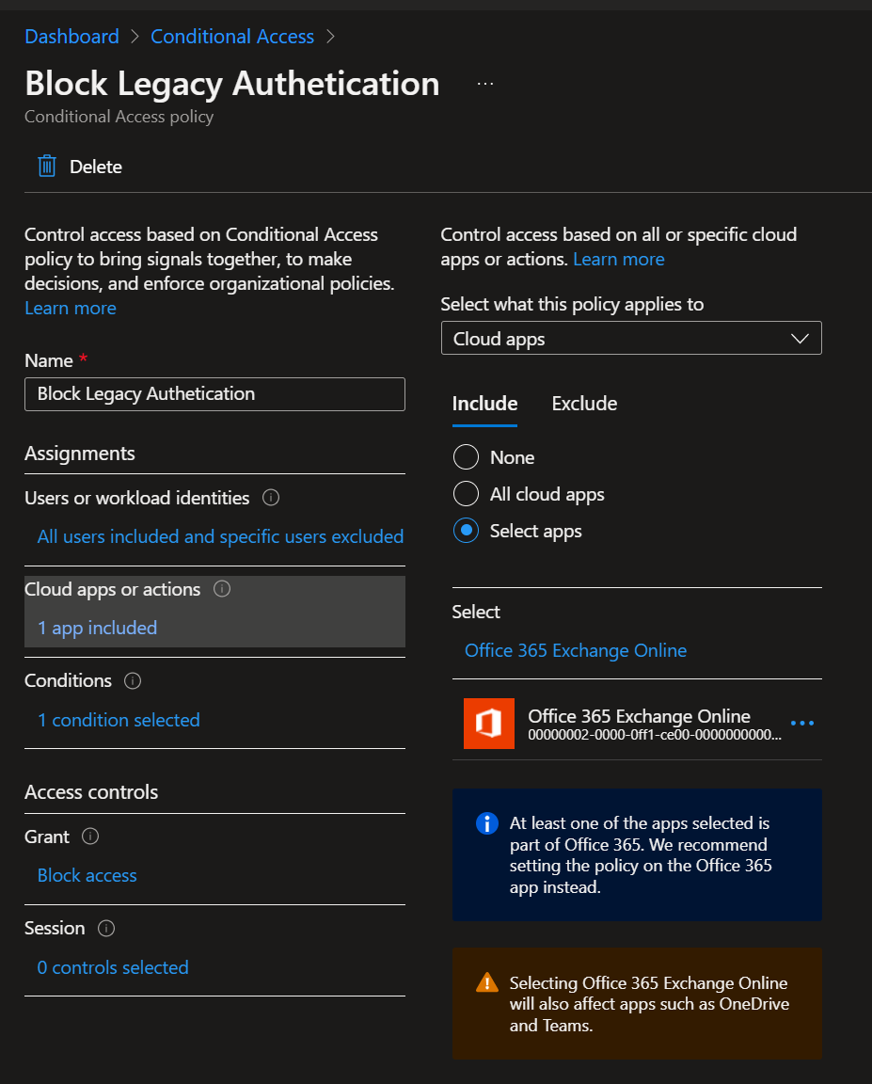Switch to the Exclude tab

pos(584,404)
